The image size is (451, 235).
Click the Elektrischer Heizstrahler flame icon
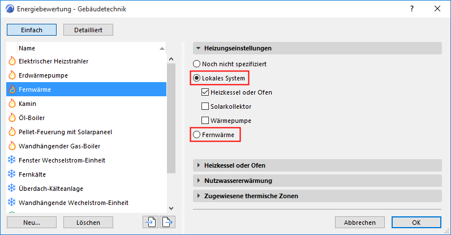[x=12, y=61]
